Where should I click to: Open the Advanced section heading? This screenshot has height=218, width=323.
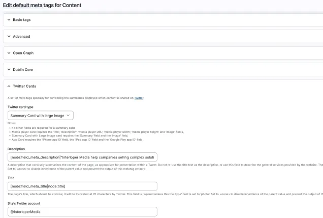(x=21, y=37)
